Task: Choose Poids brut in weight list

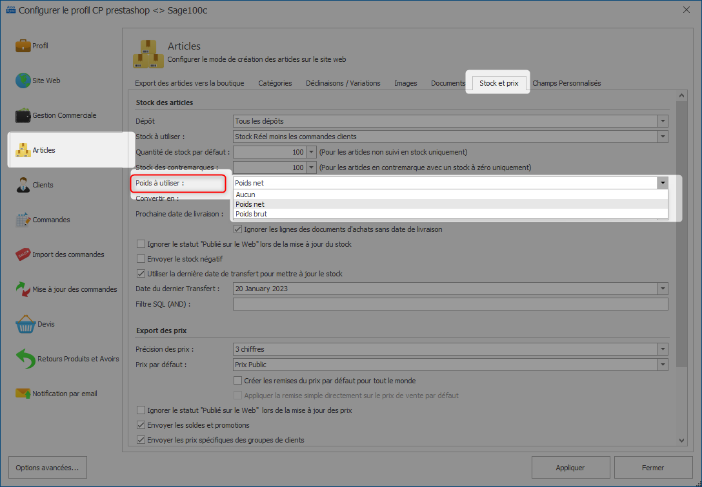Action: point(450,214)
